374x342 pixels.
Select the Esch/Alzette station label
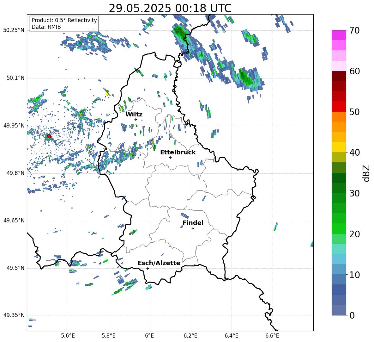159,263
